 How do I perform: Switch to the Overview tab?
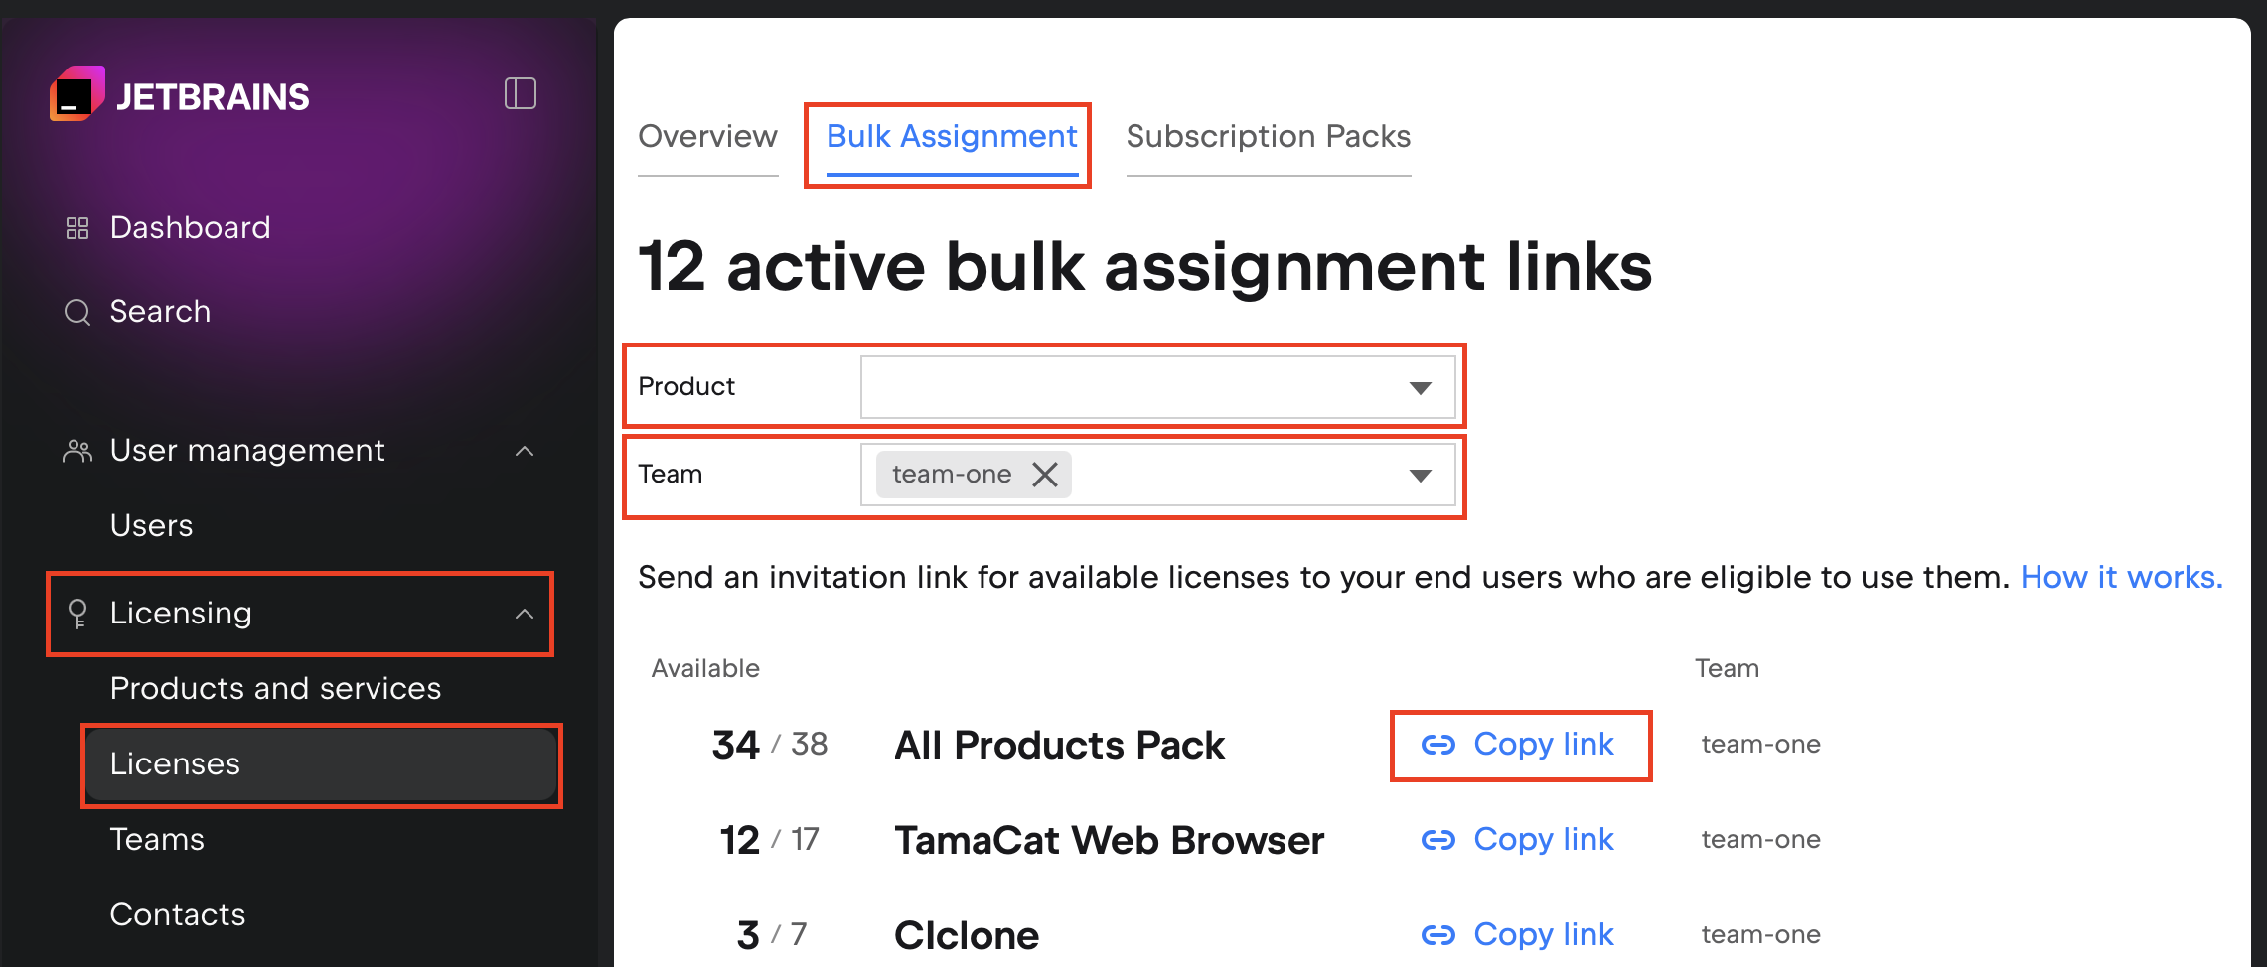[707, 136]
